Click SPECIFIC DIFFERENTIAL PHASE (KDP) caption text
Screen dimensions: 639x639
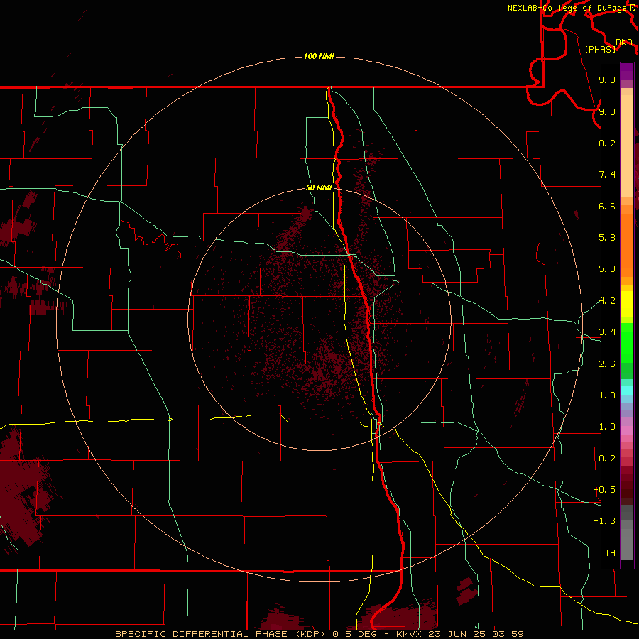pos(222,634)
